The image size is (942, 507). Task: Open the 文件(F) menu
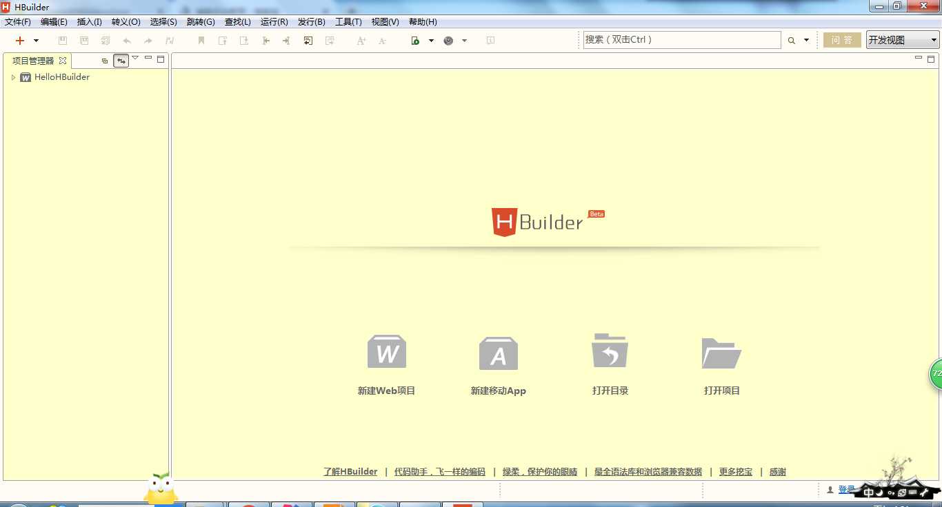pos(18,22)
